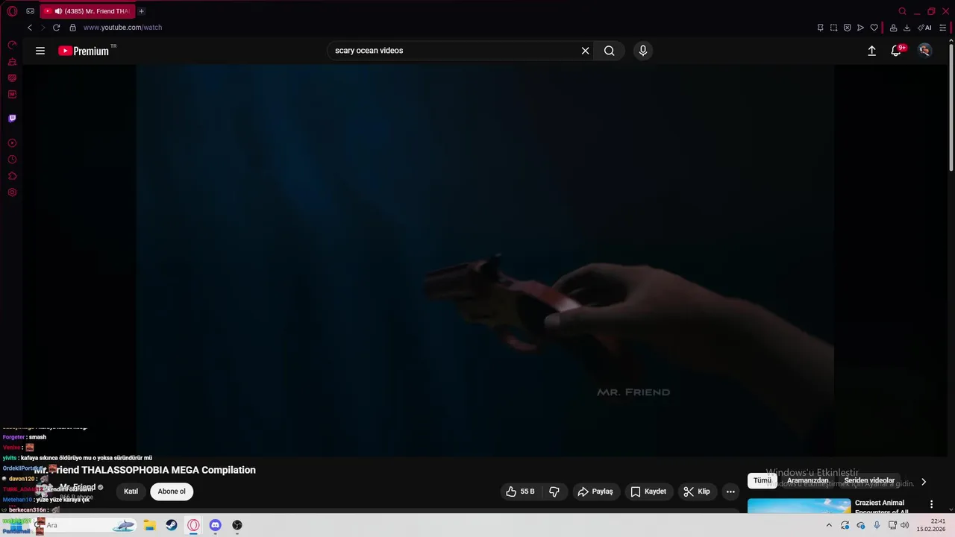Pause the THALASSOPHOBIA video player
This screenshot has width=955, height=537.
point(485,261)
